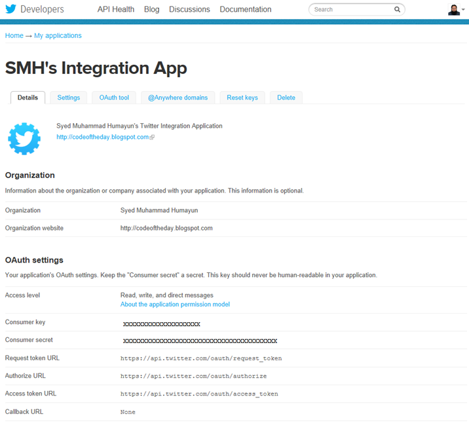Screen dimensions: 469x423
Task: Open the user avatar account menu
Action: coord(457,10)
